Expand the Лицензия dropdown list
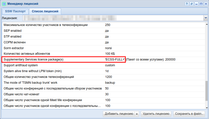Image resolution: width=209 pixels, height=119 pixels. click(205, 18)
